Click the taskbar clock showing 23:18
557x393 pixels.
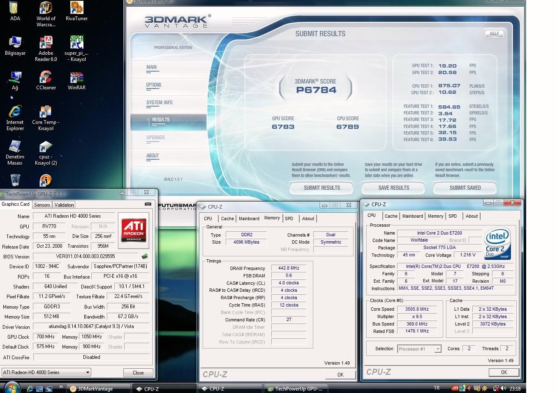pos(515,388)
